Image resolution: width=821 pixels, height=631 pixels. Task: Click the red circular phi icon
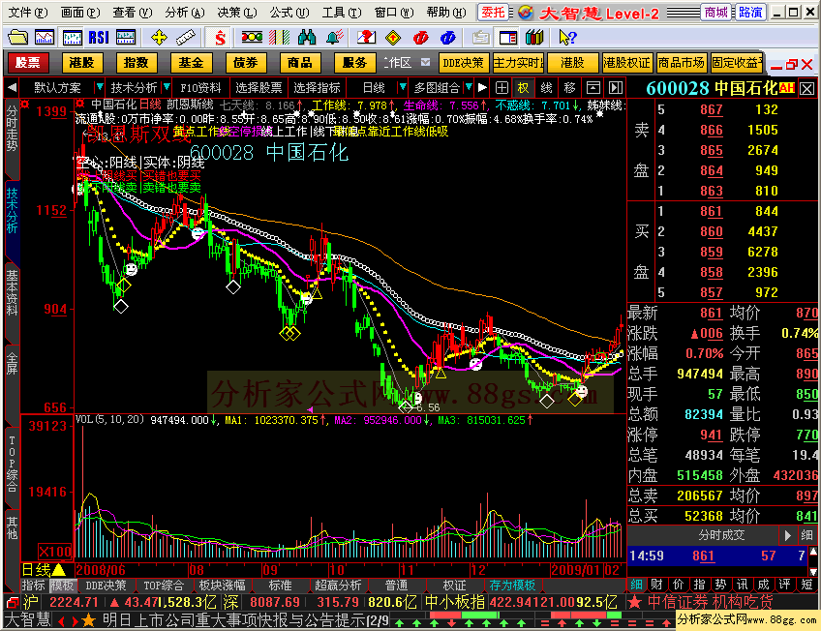420,37
